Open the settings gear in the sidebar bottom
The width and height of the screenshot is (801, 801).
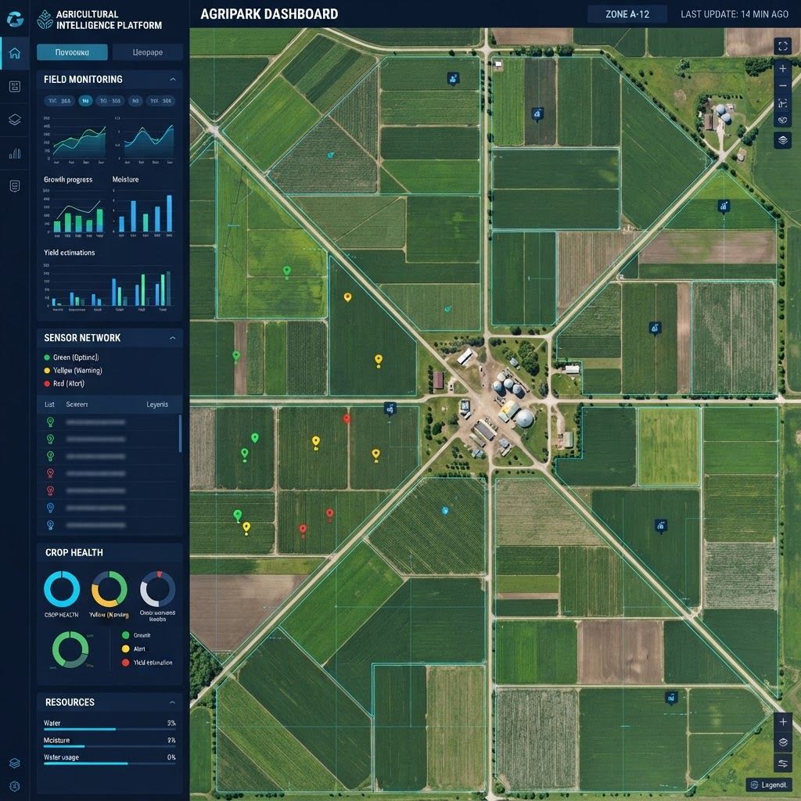point(15,786)
